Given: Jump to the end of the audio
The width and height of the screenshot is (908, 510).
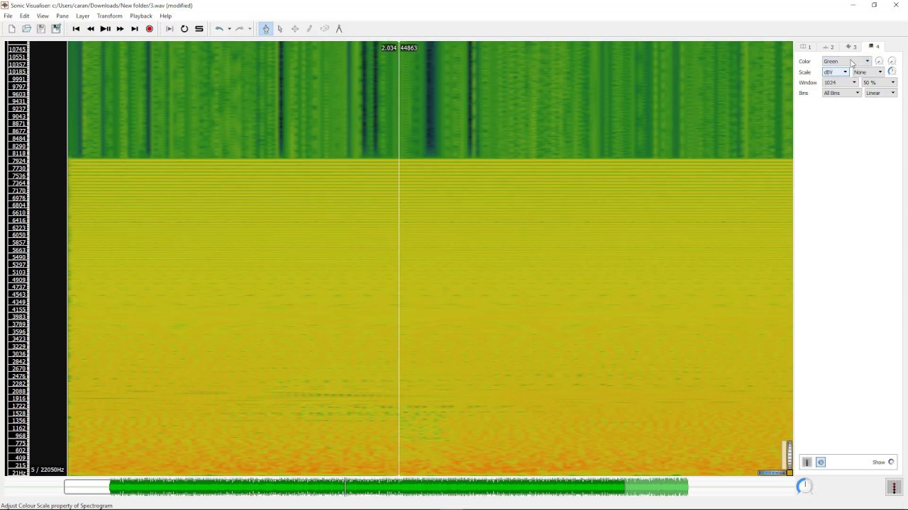Looking at the screenshot, I should tap(135, 29).
